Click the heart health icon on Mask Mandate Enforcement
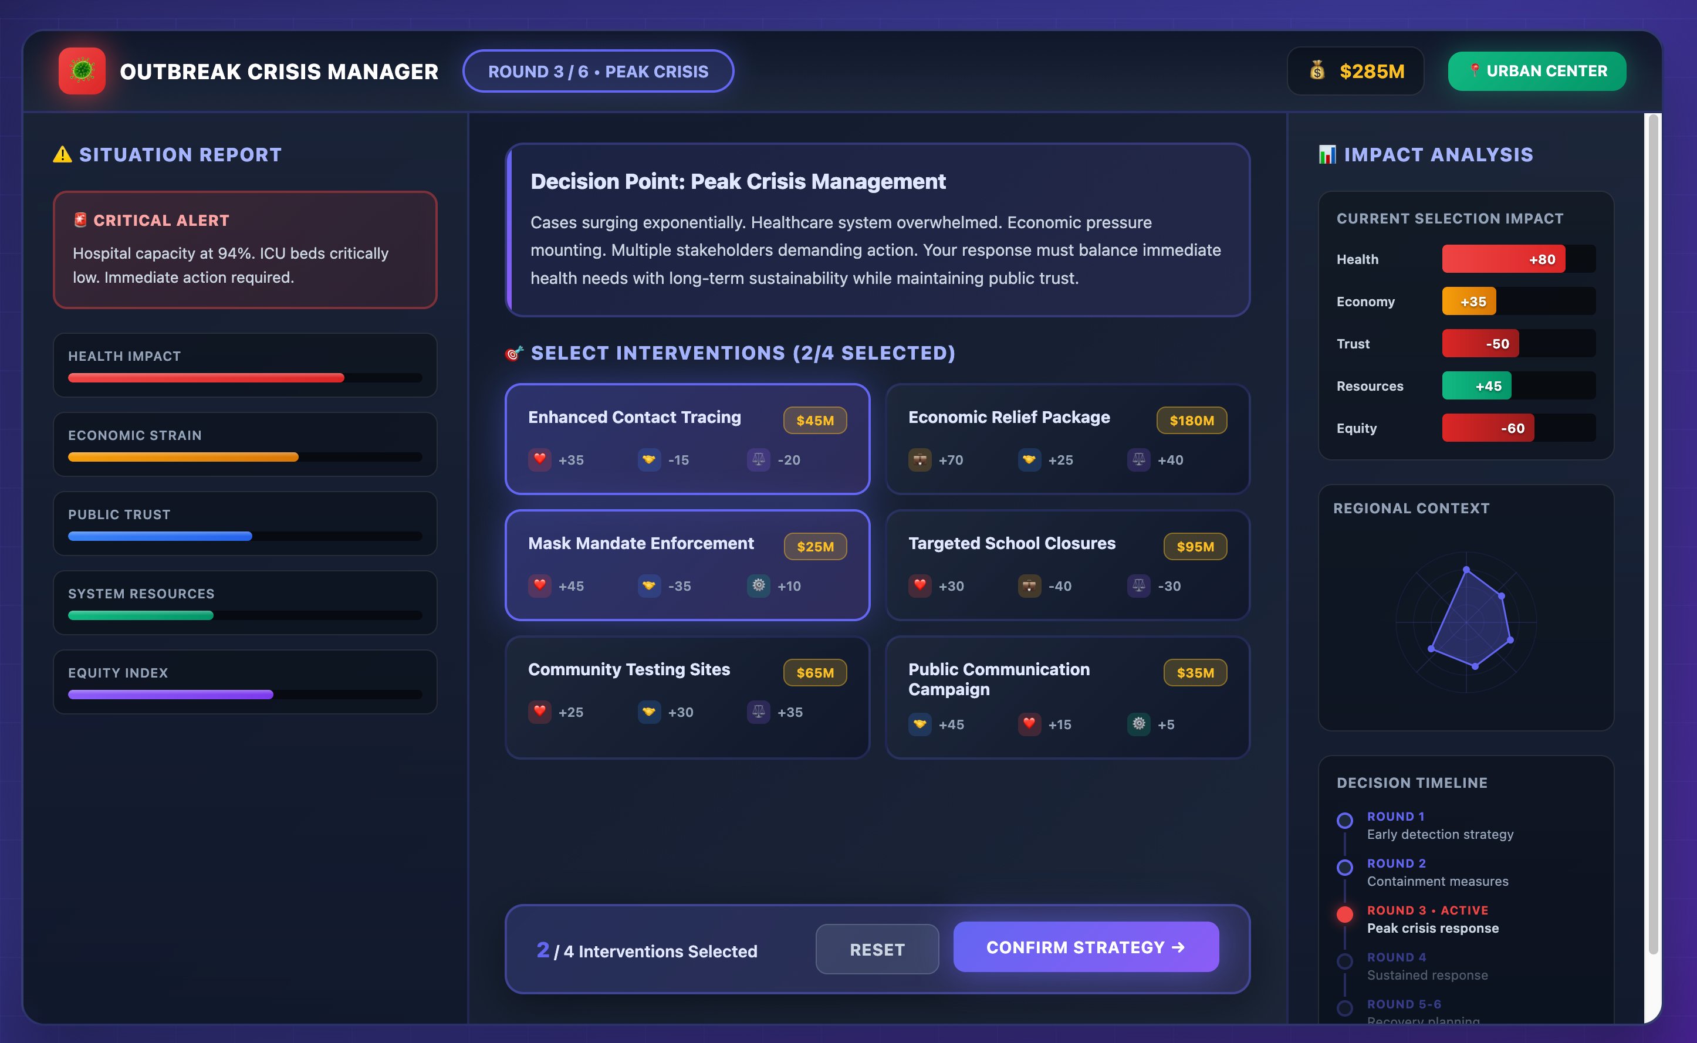1697x1043 pixels. [x=539, y=585]
